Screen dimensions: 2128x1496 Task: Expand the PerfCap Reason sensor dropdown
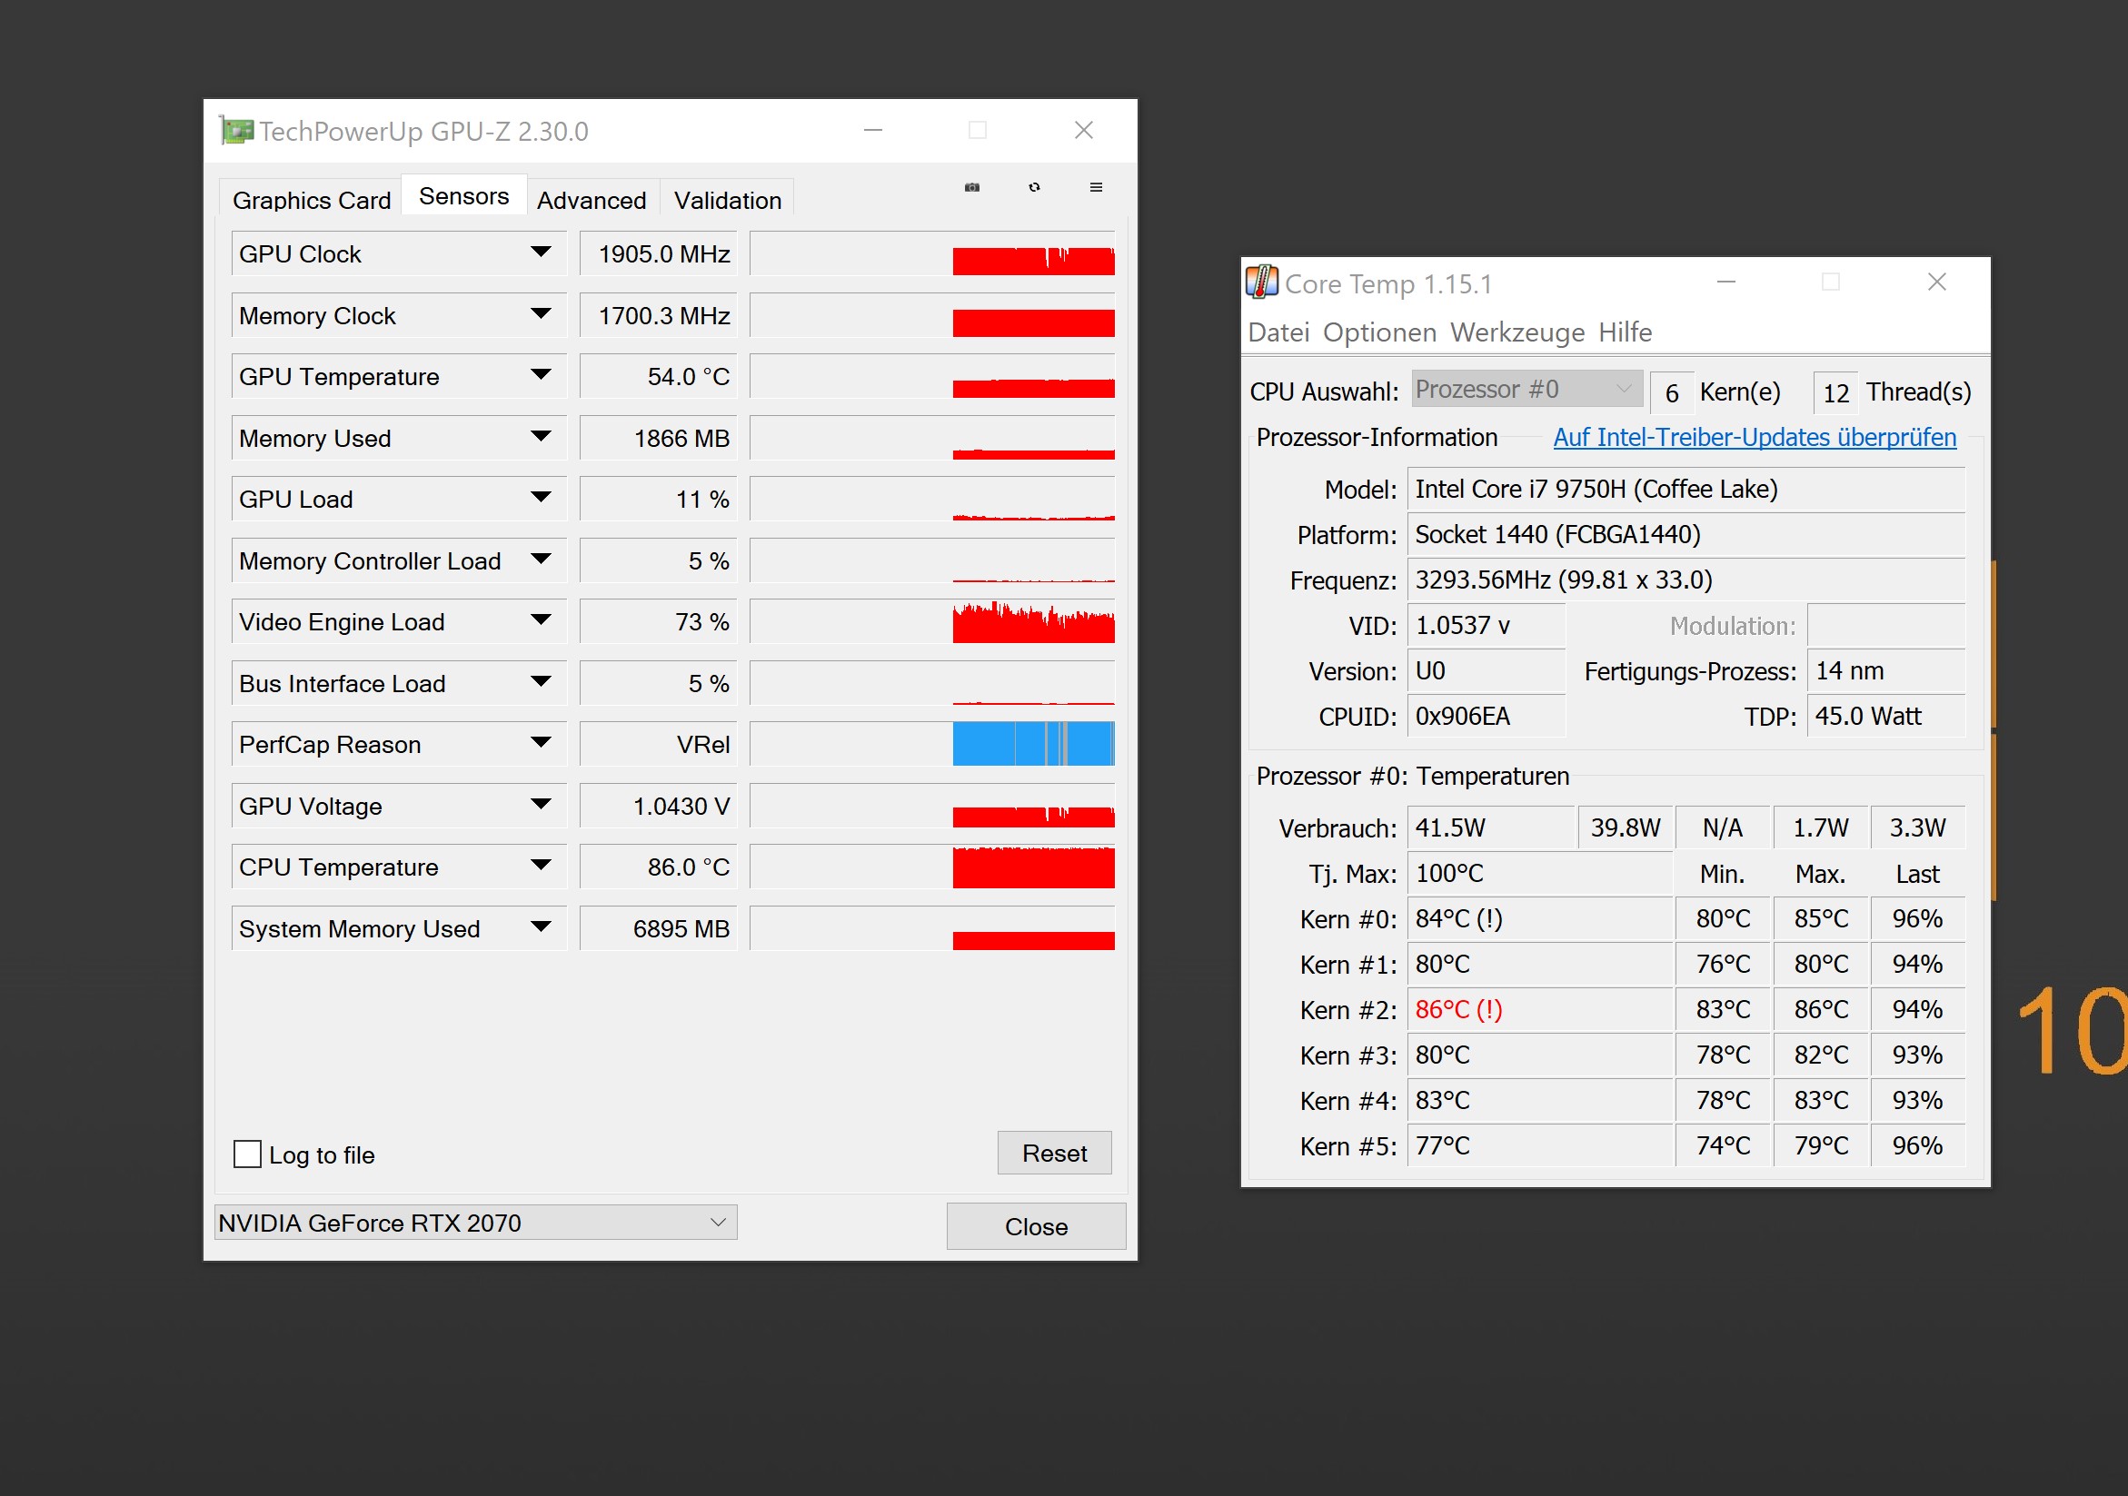tap(542, 743)
